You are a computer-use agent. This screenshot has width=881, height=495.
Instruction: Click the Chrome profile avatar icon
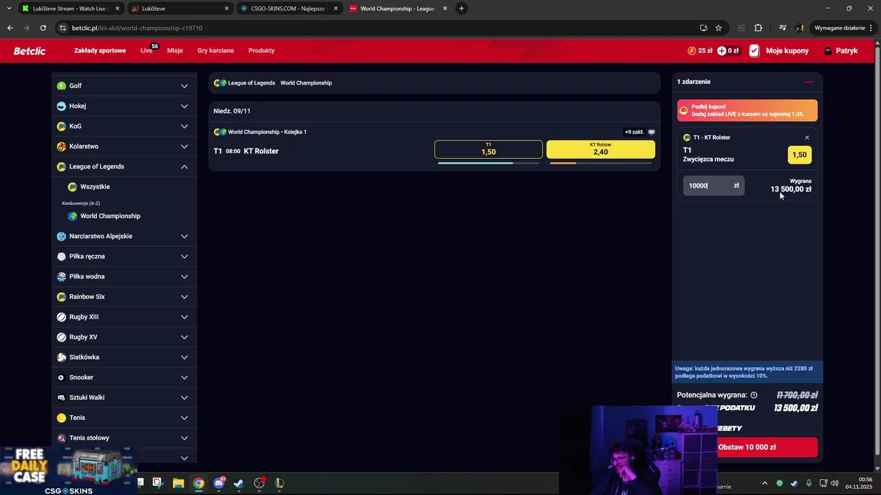point(800,28)
